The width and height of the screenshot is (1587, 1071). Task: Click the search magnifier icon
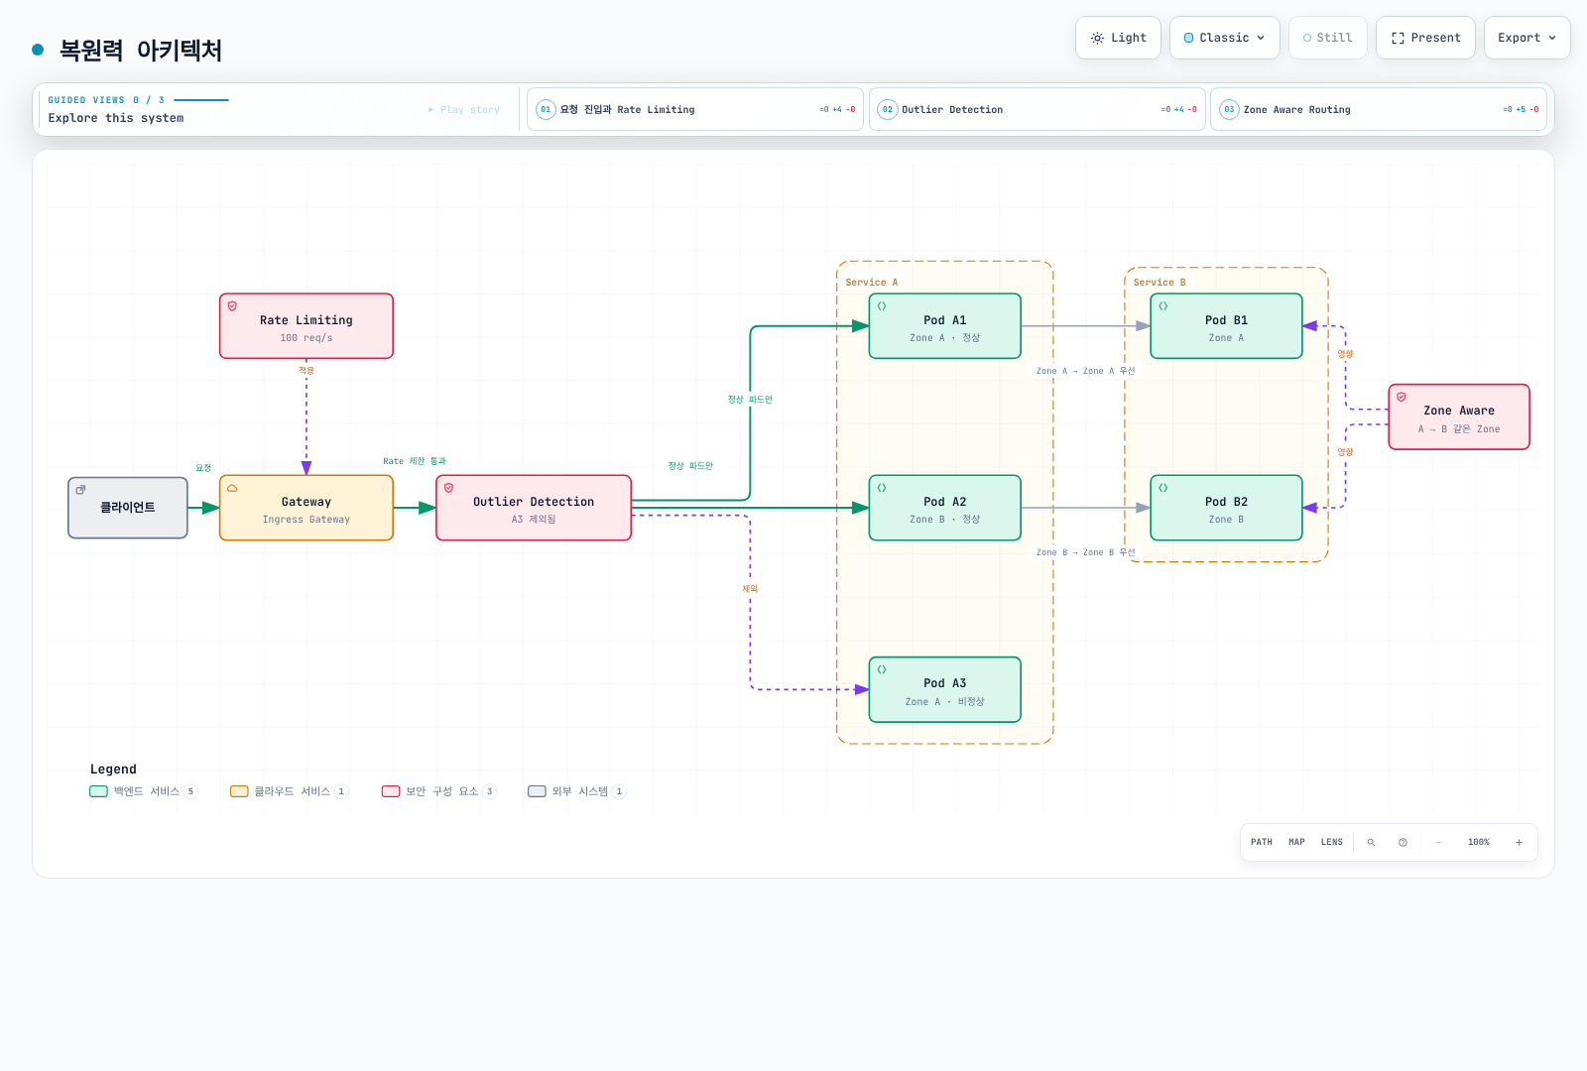click(x=1371, y=842)
